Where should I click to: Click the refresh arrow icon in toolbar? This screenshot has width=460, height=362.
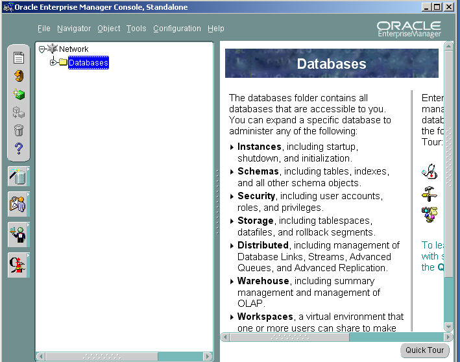(19, 76)
